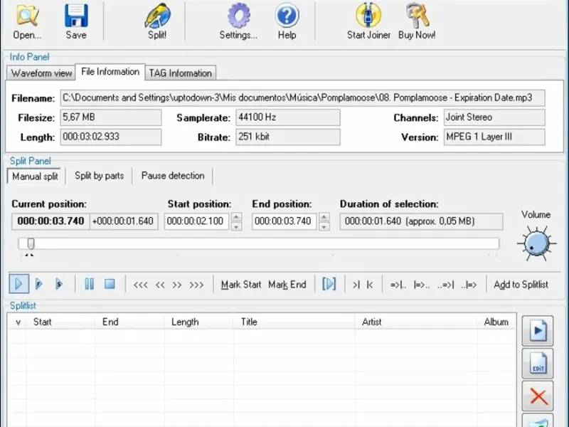Open the TAG Information tab
Image resolution: width=569 pixels, height=427 pixels.
pos(181,73)
